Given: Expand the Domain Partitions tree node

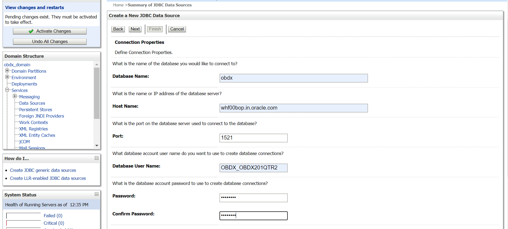Looking at the screenshot, I should coord(7,71).
